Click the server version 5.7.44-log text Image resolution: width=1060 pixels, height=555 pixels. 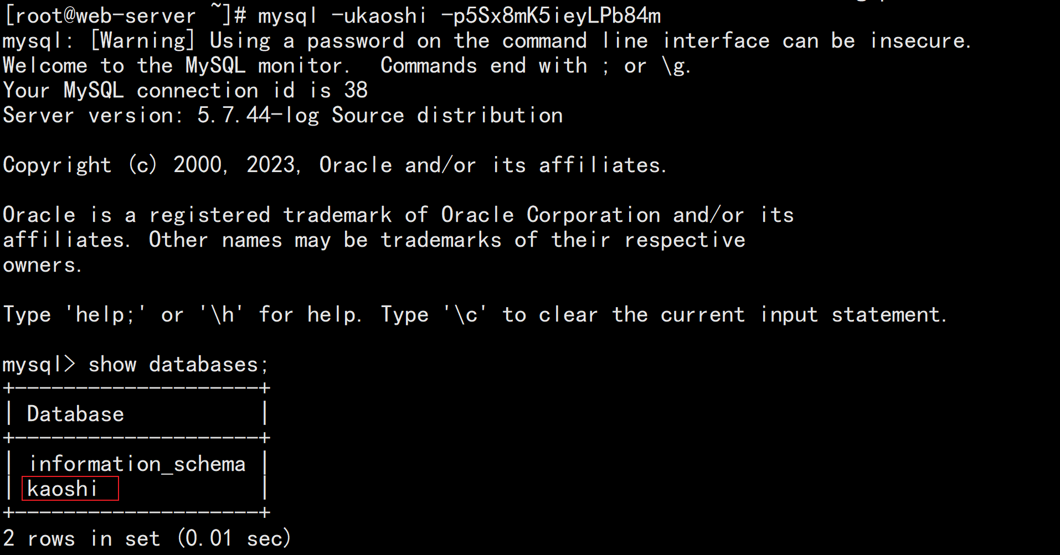(x=258, y=115)
